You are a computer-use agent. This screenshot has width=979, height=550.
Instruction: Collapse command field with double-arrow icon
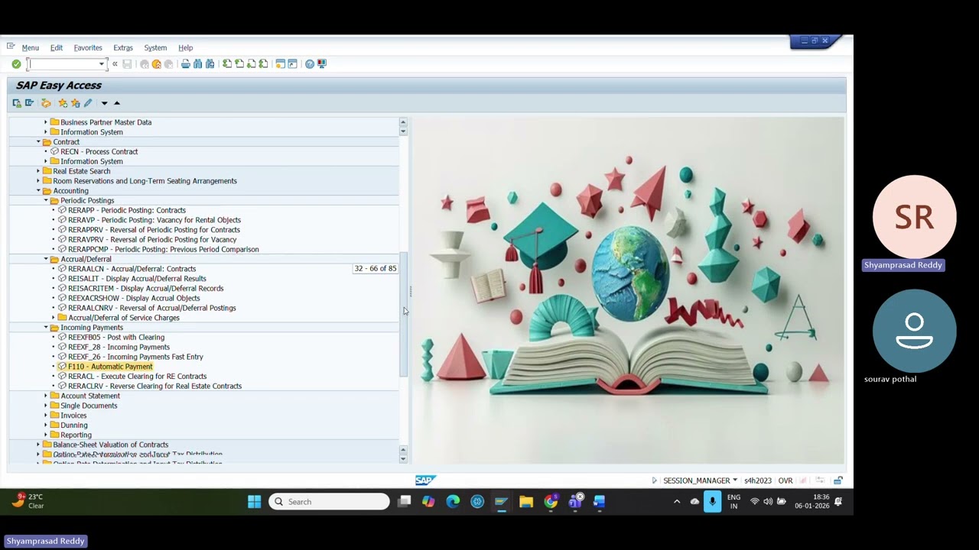coord(115,64)
